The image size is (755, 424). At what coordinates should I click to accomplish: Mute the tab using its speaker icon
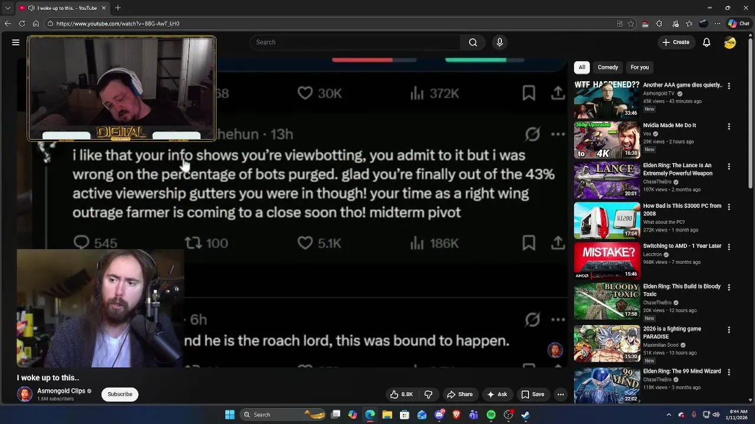pos(31,8)
